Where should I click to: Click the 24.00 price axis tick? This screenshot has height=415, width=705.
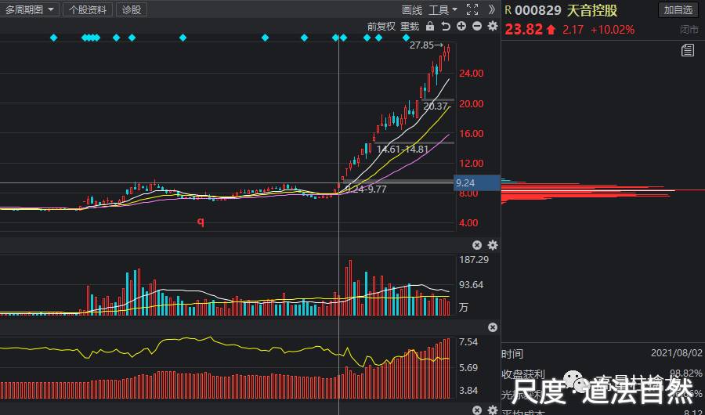click(471, 74)
